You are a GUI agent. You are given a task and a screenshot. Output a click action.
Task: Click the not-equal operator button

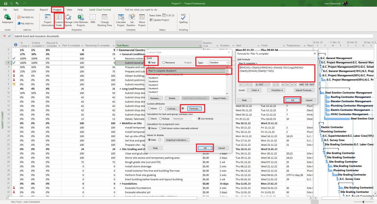click(x=287, y=84)
